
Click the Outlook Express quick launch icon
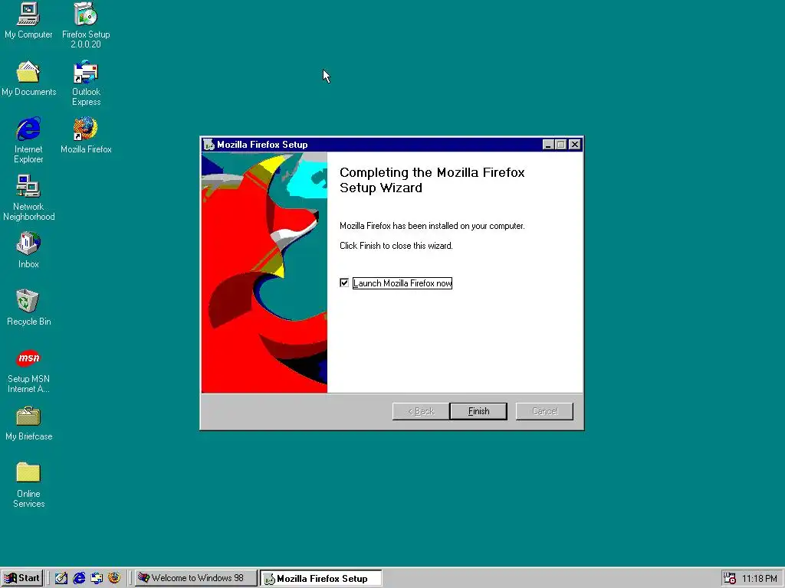tap(97, 578)
